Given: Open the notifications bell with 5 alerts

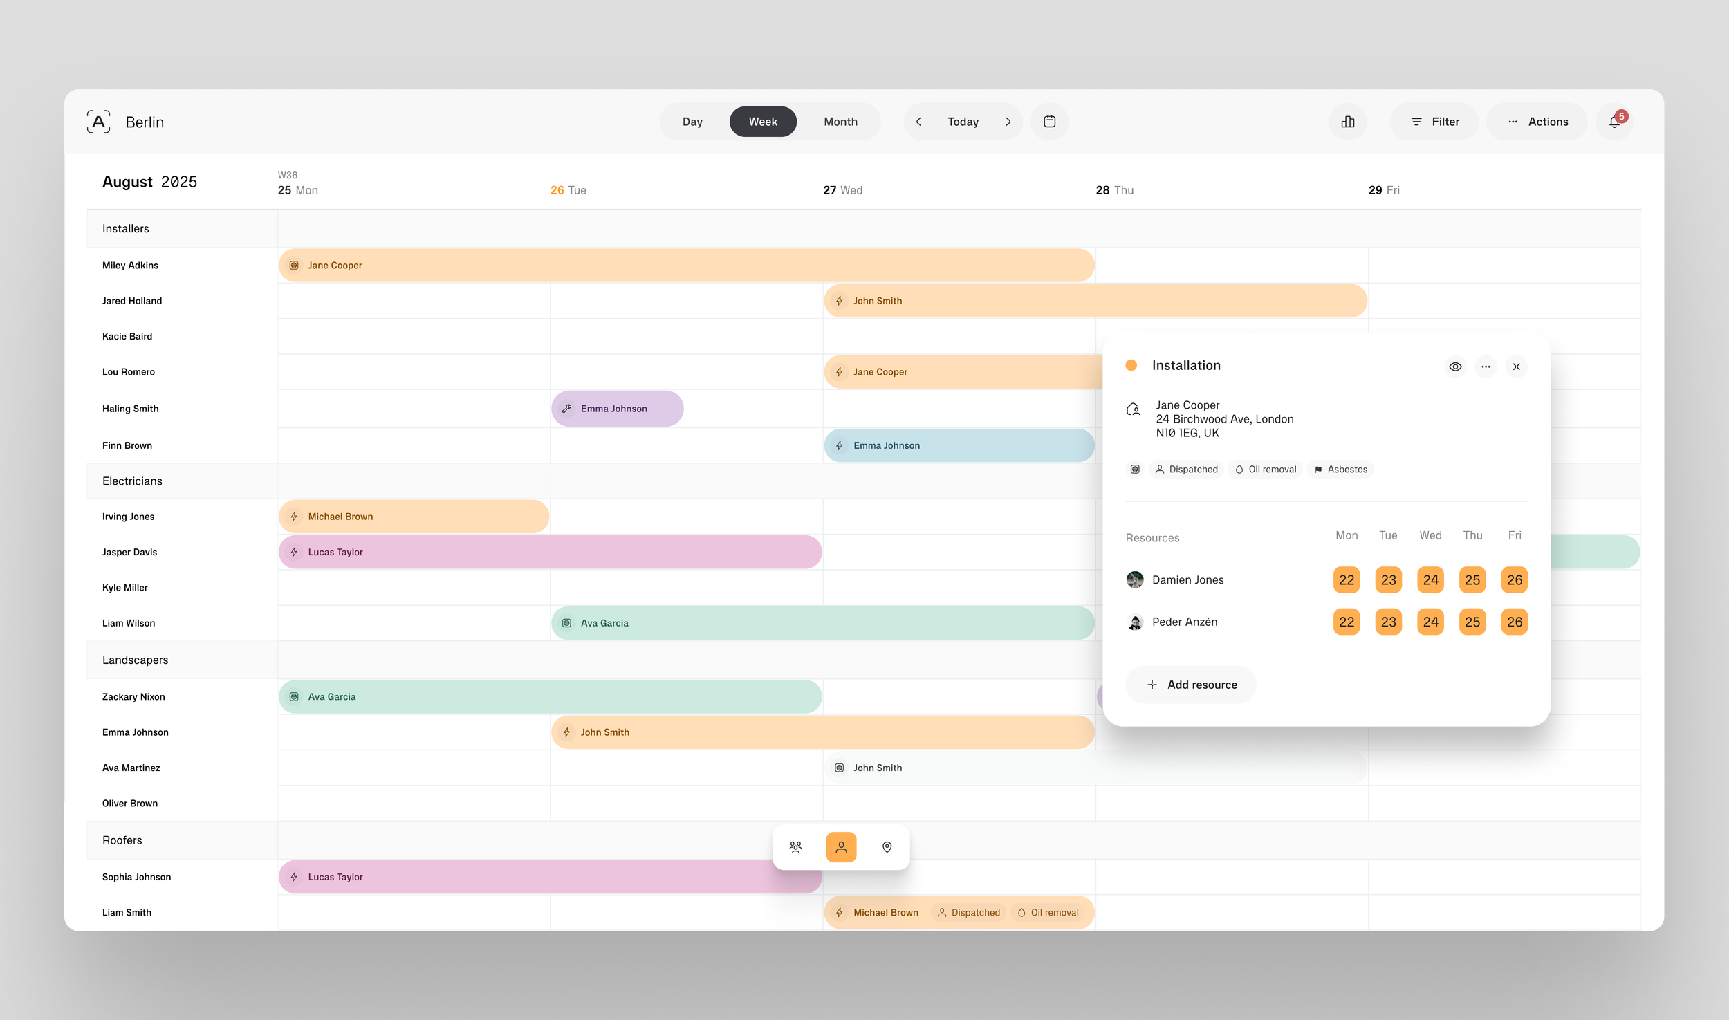Looking at the screenshot, I should click(x=1614, y=121).
